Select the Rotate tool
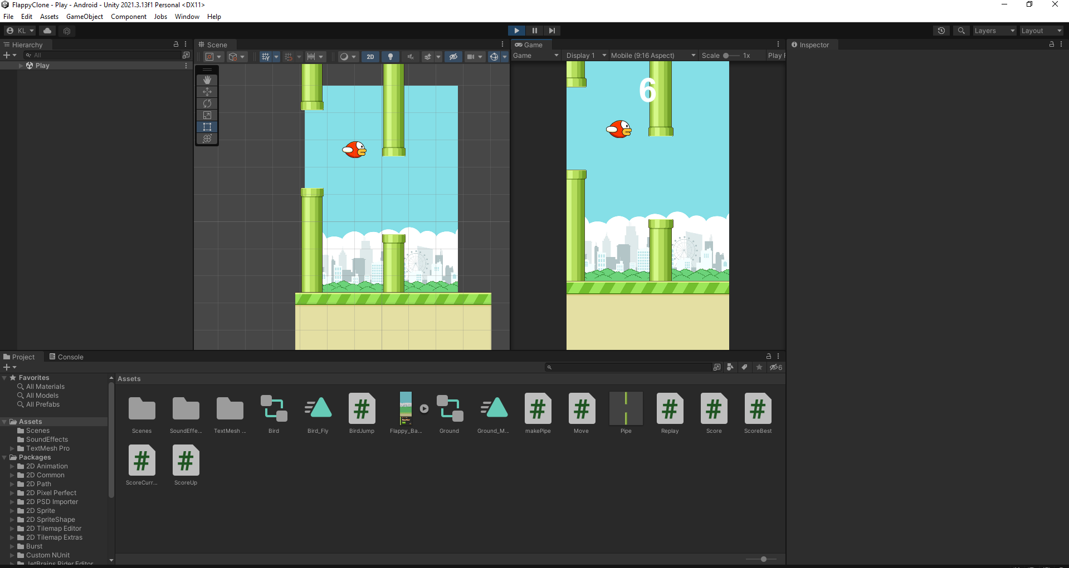Viewport: 1069px width, 568px height. (207, 103)
